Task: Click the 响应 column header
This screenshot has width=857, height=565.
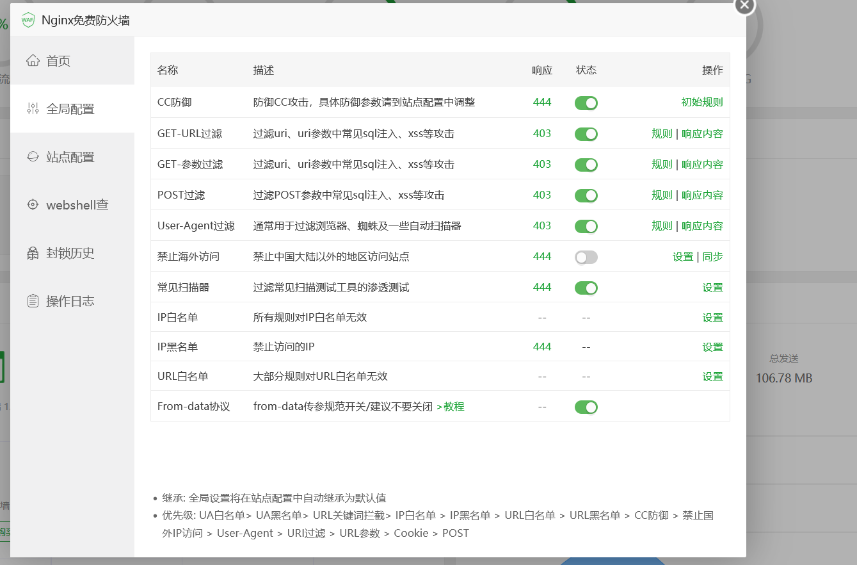Action: pyautogui.click(x=542, y=70)
